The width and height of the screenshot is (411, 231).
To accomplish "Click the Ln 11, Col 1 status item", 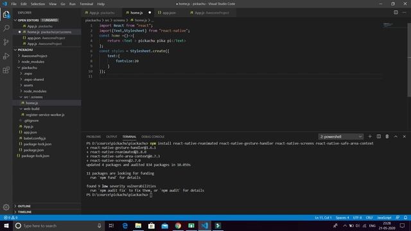I will [323, 218].
